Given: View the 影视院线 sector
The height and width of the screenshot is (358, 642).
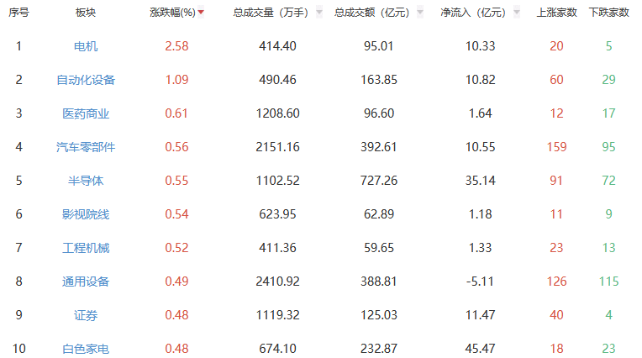Looking at the screenshot, I should point(86,214).
